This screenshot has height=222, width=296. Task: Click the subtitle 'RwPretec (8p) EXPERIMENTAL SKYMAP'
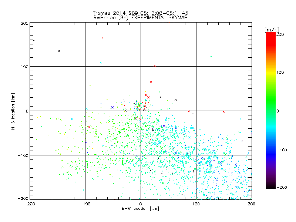[141, 18]
